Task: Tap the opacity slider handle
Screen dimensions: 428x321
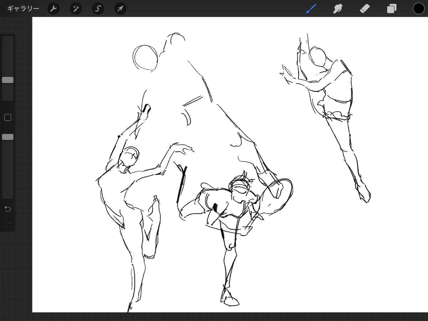Action: tap(7, 137)
